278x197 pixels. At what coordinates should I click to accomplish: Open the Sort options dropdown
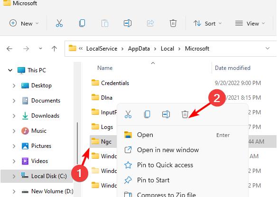207,23
